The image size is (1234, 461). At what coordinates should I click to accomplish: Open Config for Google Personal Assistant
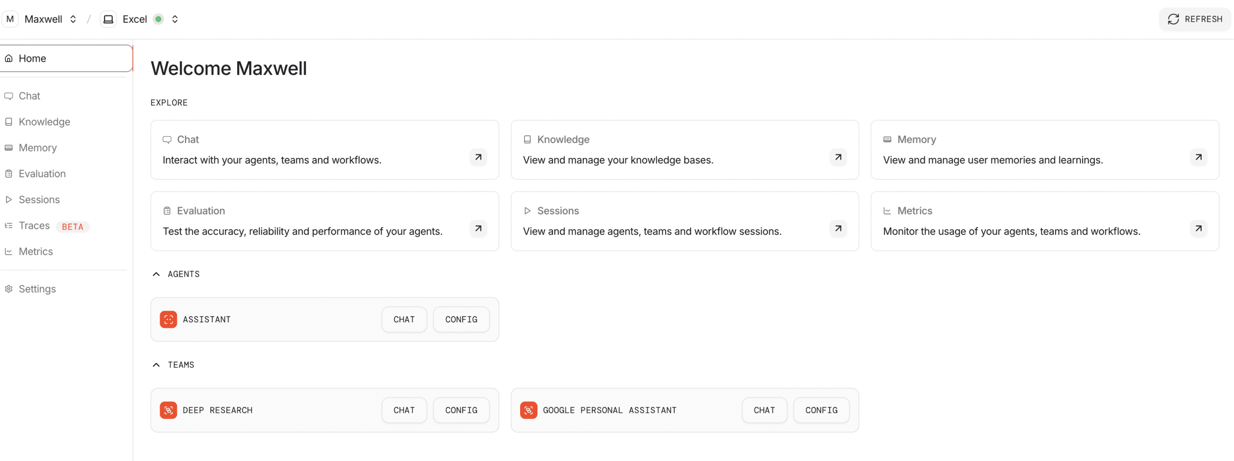coord(821,410)
